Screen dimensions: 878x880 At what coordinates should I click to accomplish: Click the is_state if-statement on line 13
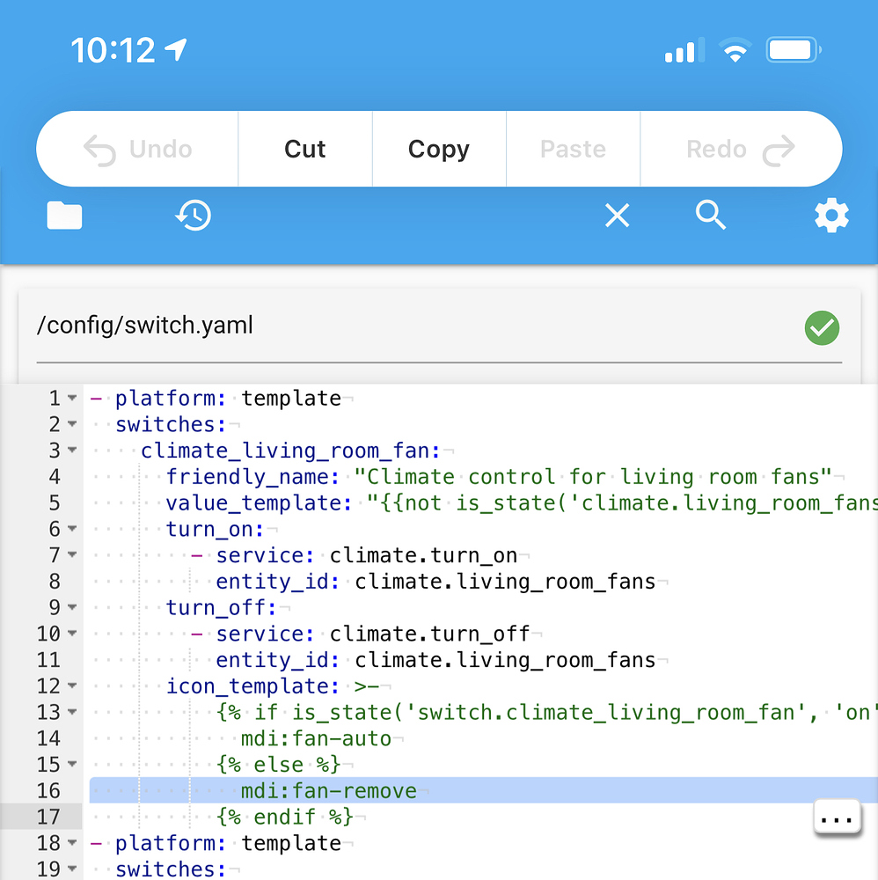click(x=547, y=713)
